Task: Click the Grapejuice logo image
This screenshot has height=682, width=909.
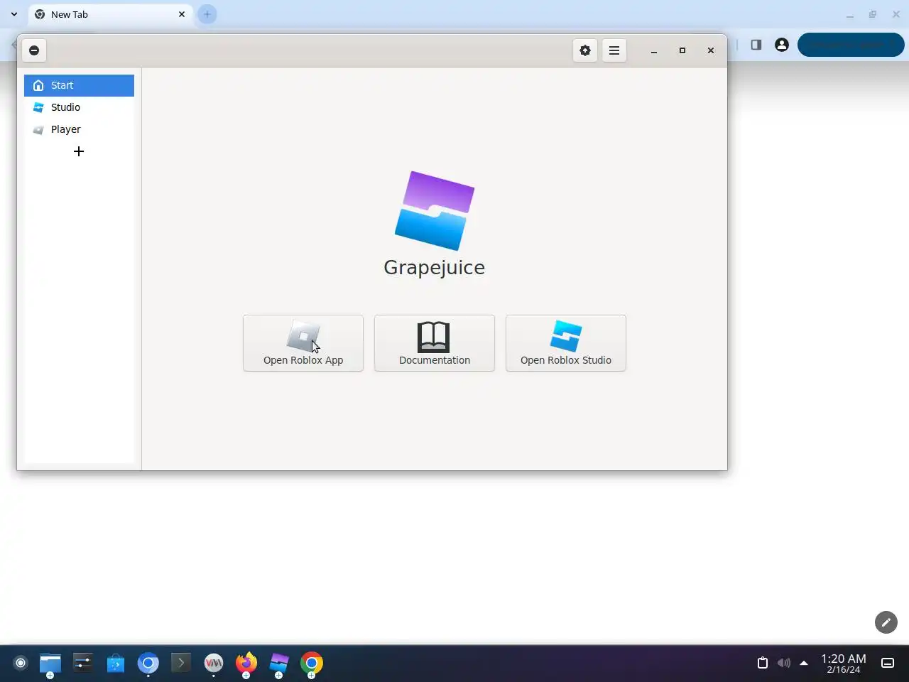Action: 435,210
